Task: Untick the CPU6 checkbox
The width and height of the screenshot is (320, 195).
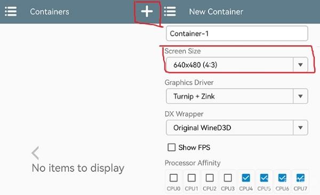Action: click(x=282, y=178)
